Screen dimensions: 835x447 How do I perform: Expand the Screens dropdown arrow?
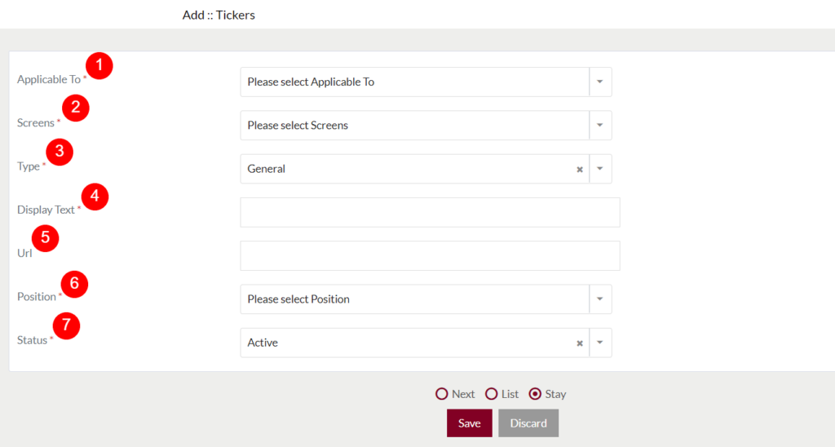coord(600,125)
